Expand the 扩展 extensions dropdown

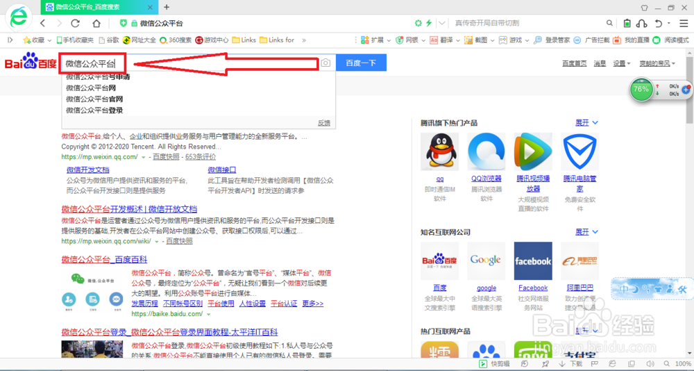coord(389,40)
